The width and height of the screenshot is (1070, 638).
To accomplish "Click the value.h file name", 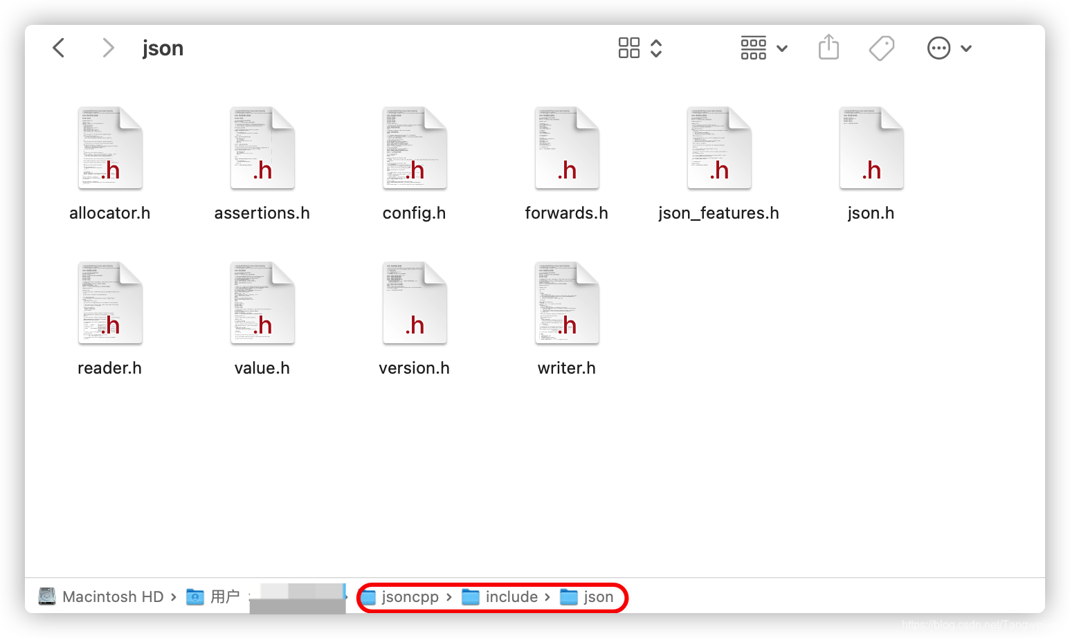I will tap(262, 368).
